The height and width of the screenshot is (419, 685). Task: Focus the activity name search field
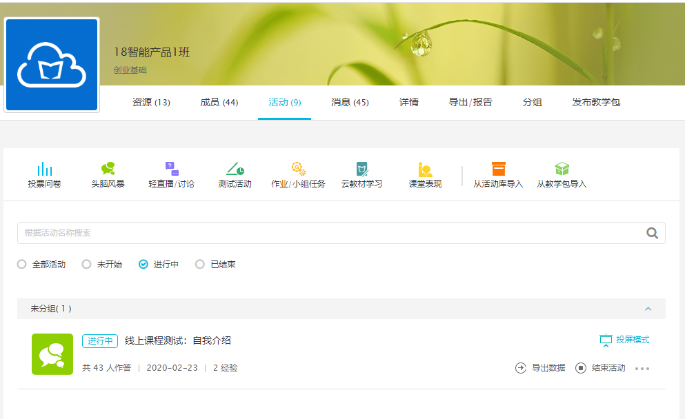pyautogui.click(x=331, y=233)
